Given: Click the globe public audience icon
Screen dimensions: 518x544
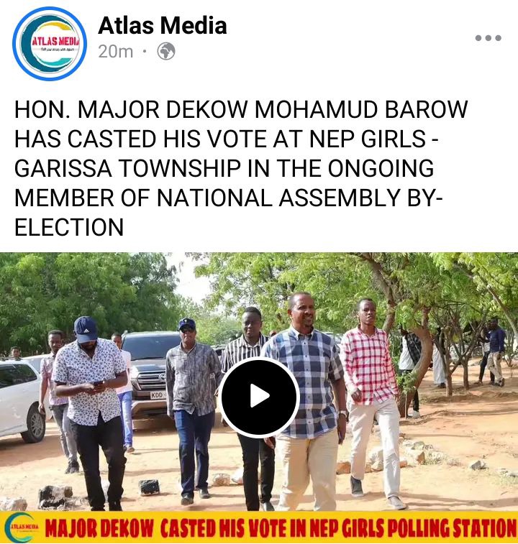Looking at the screenshot, I should (166, 51).
